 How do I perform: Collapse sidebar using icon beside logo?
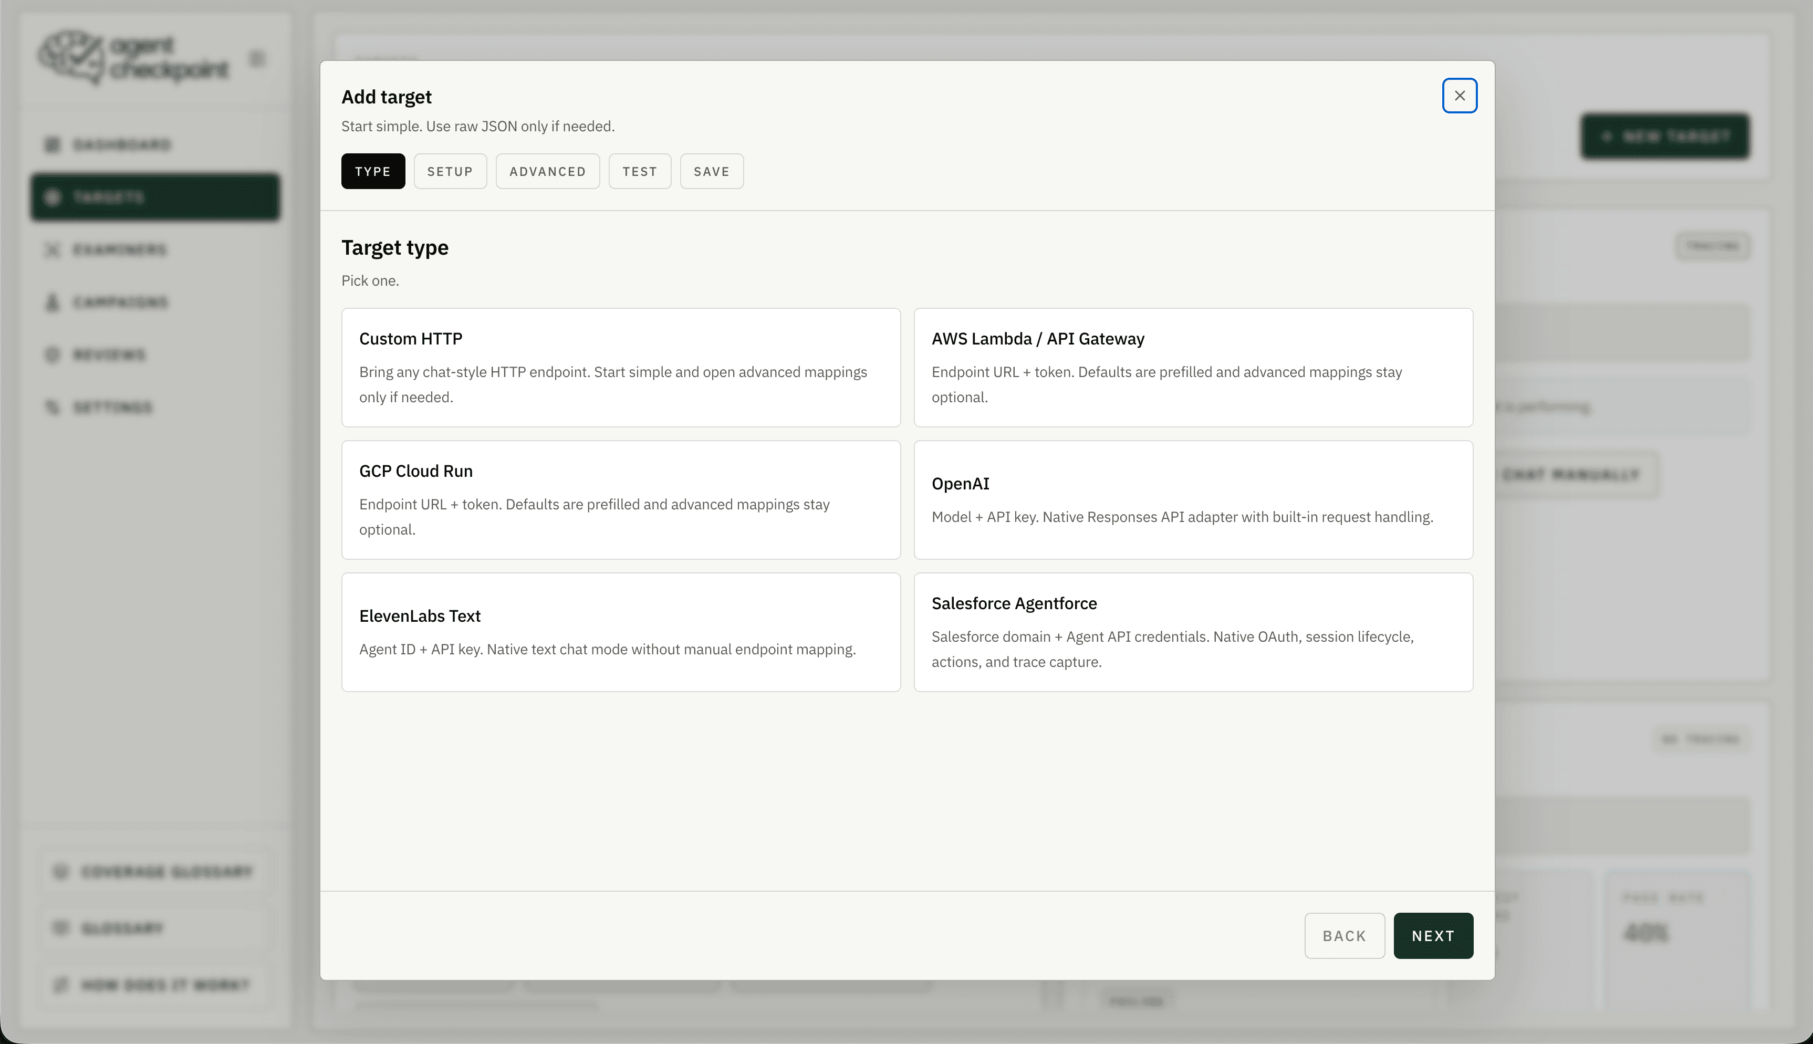click(257, 58)
